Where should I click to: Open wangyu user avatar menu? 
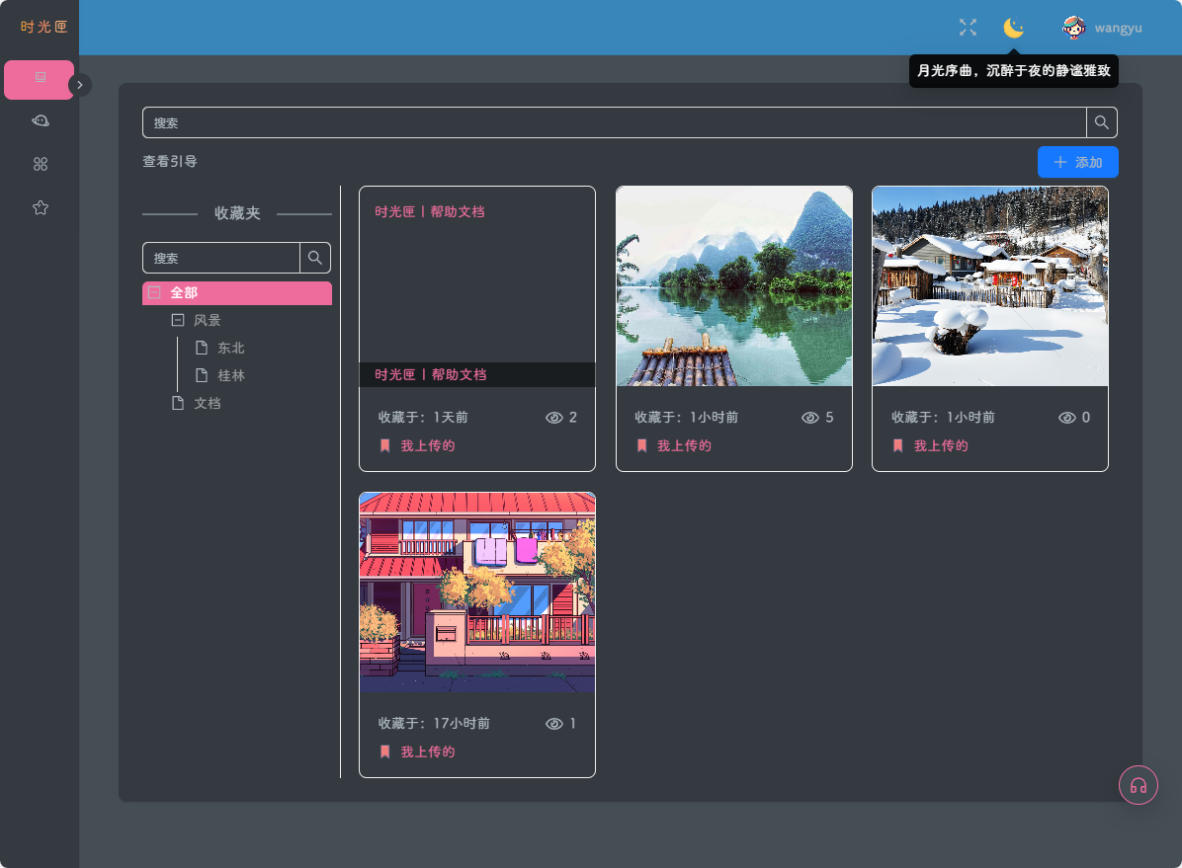pos(1073,28)
